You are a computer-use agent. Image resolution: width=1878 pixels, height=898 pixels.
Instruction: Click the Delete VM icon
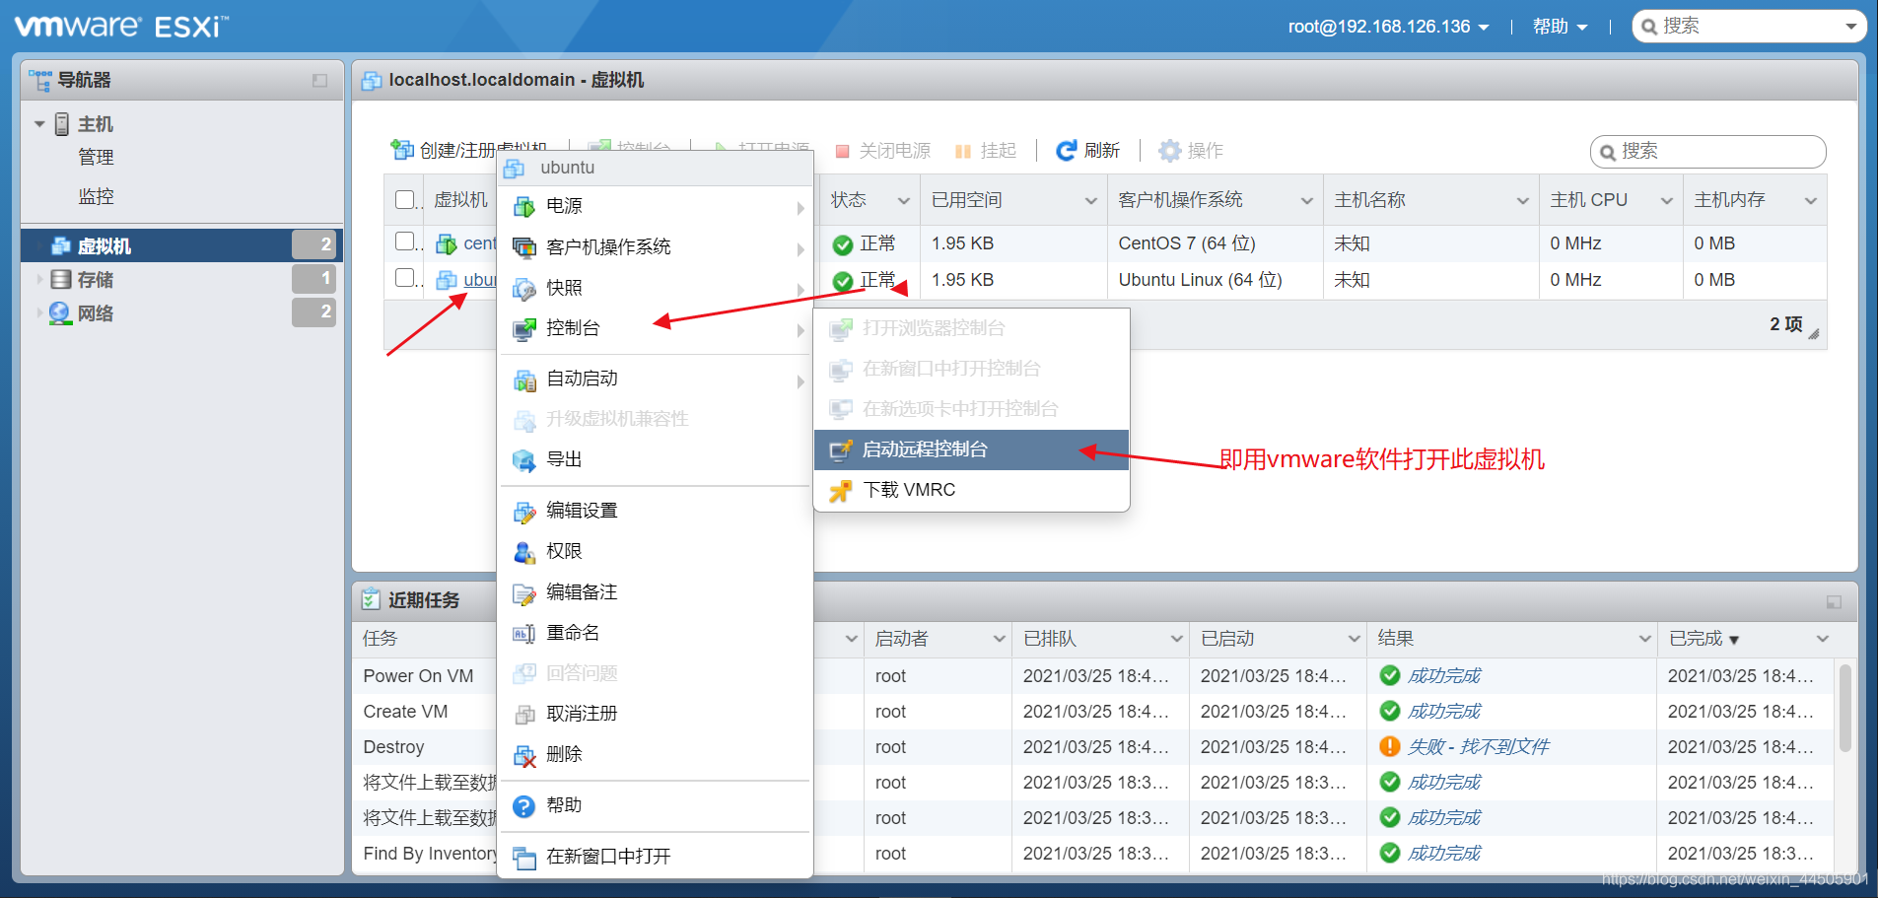tap(524, 756)
